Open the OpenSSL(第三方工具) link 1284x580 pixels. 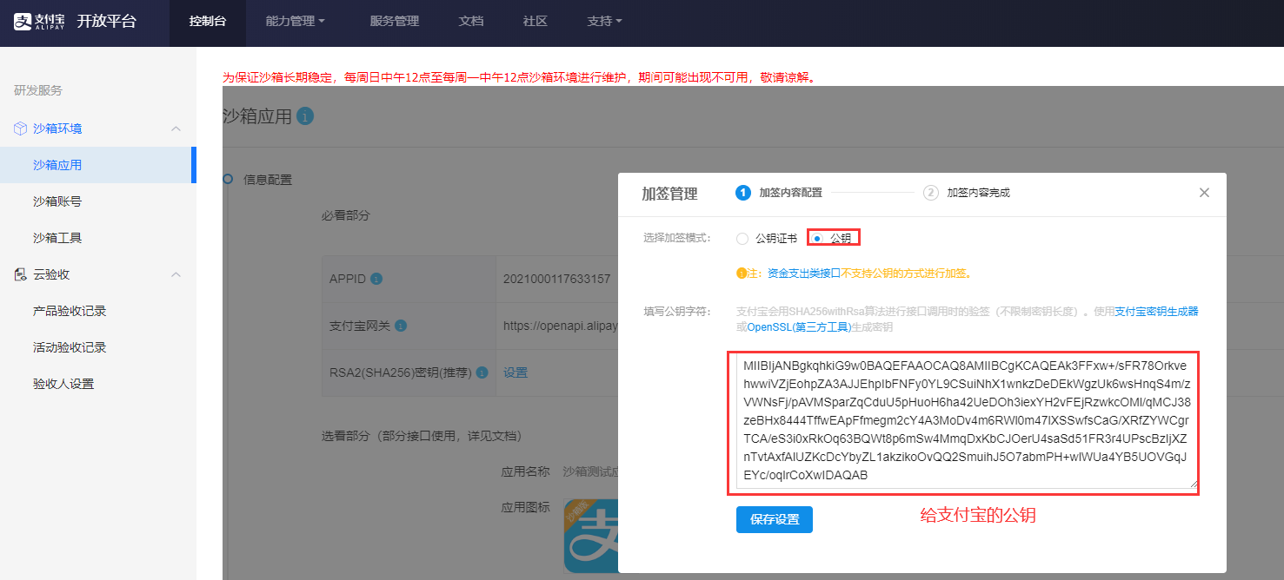click(798, 327)
